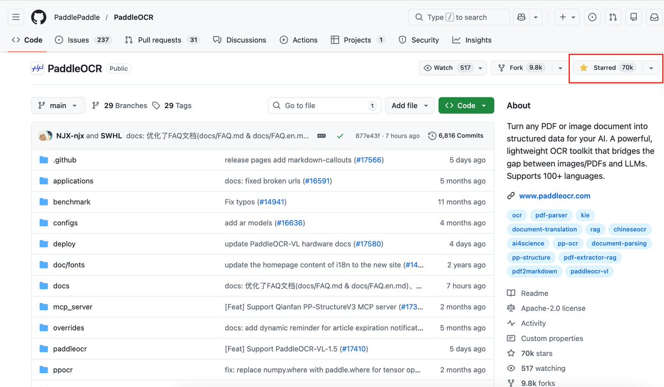Image resolution: width=664 pixels, height=387 pixels.
Task: Switch to the Actions tab
Action: point(299,40)
